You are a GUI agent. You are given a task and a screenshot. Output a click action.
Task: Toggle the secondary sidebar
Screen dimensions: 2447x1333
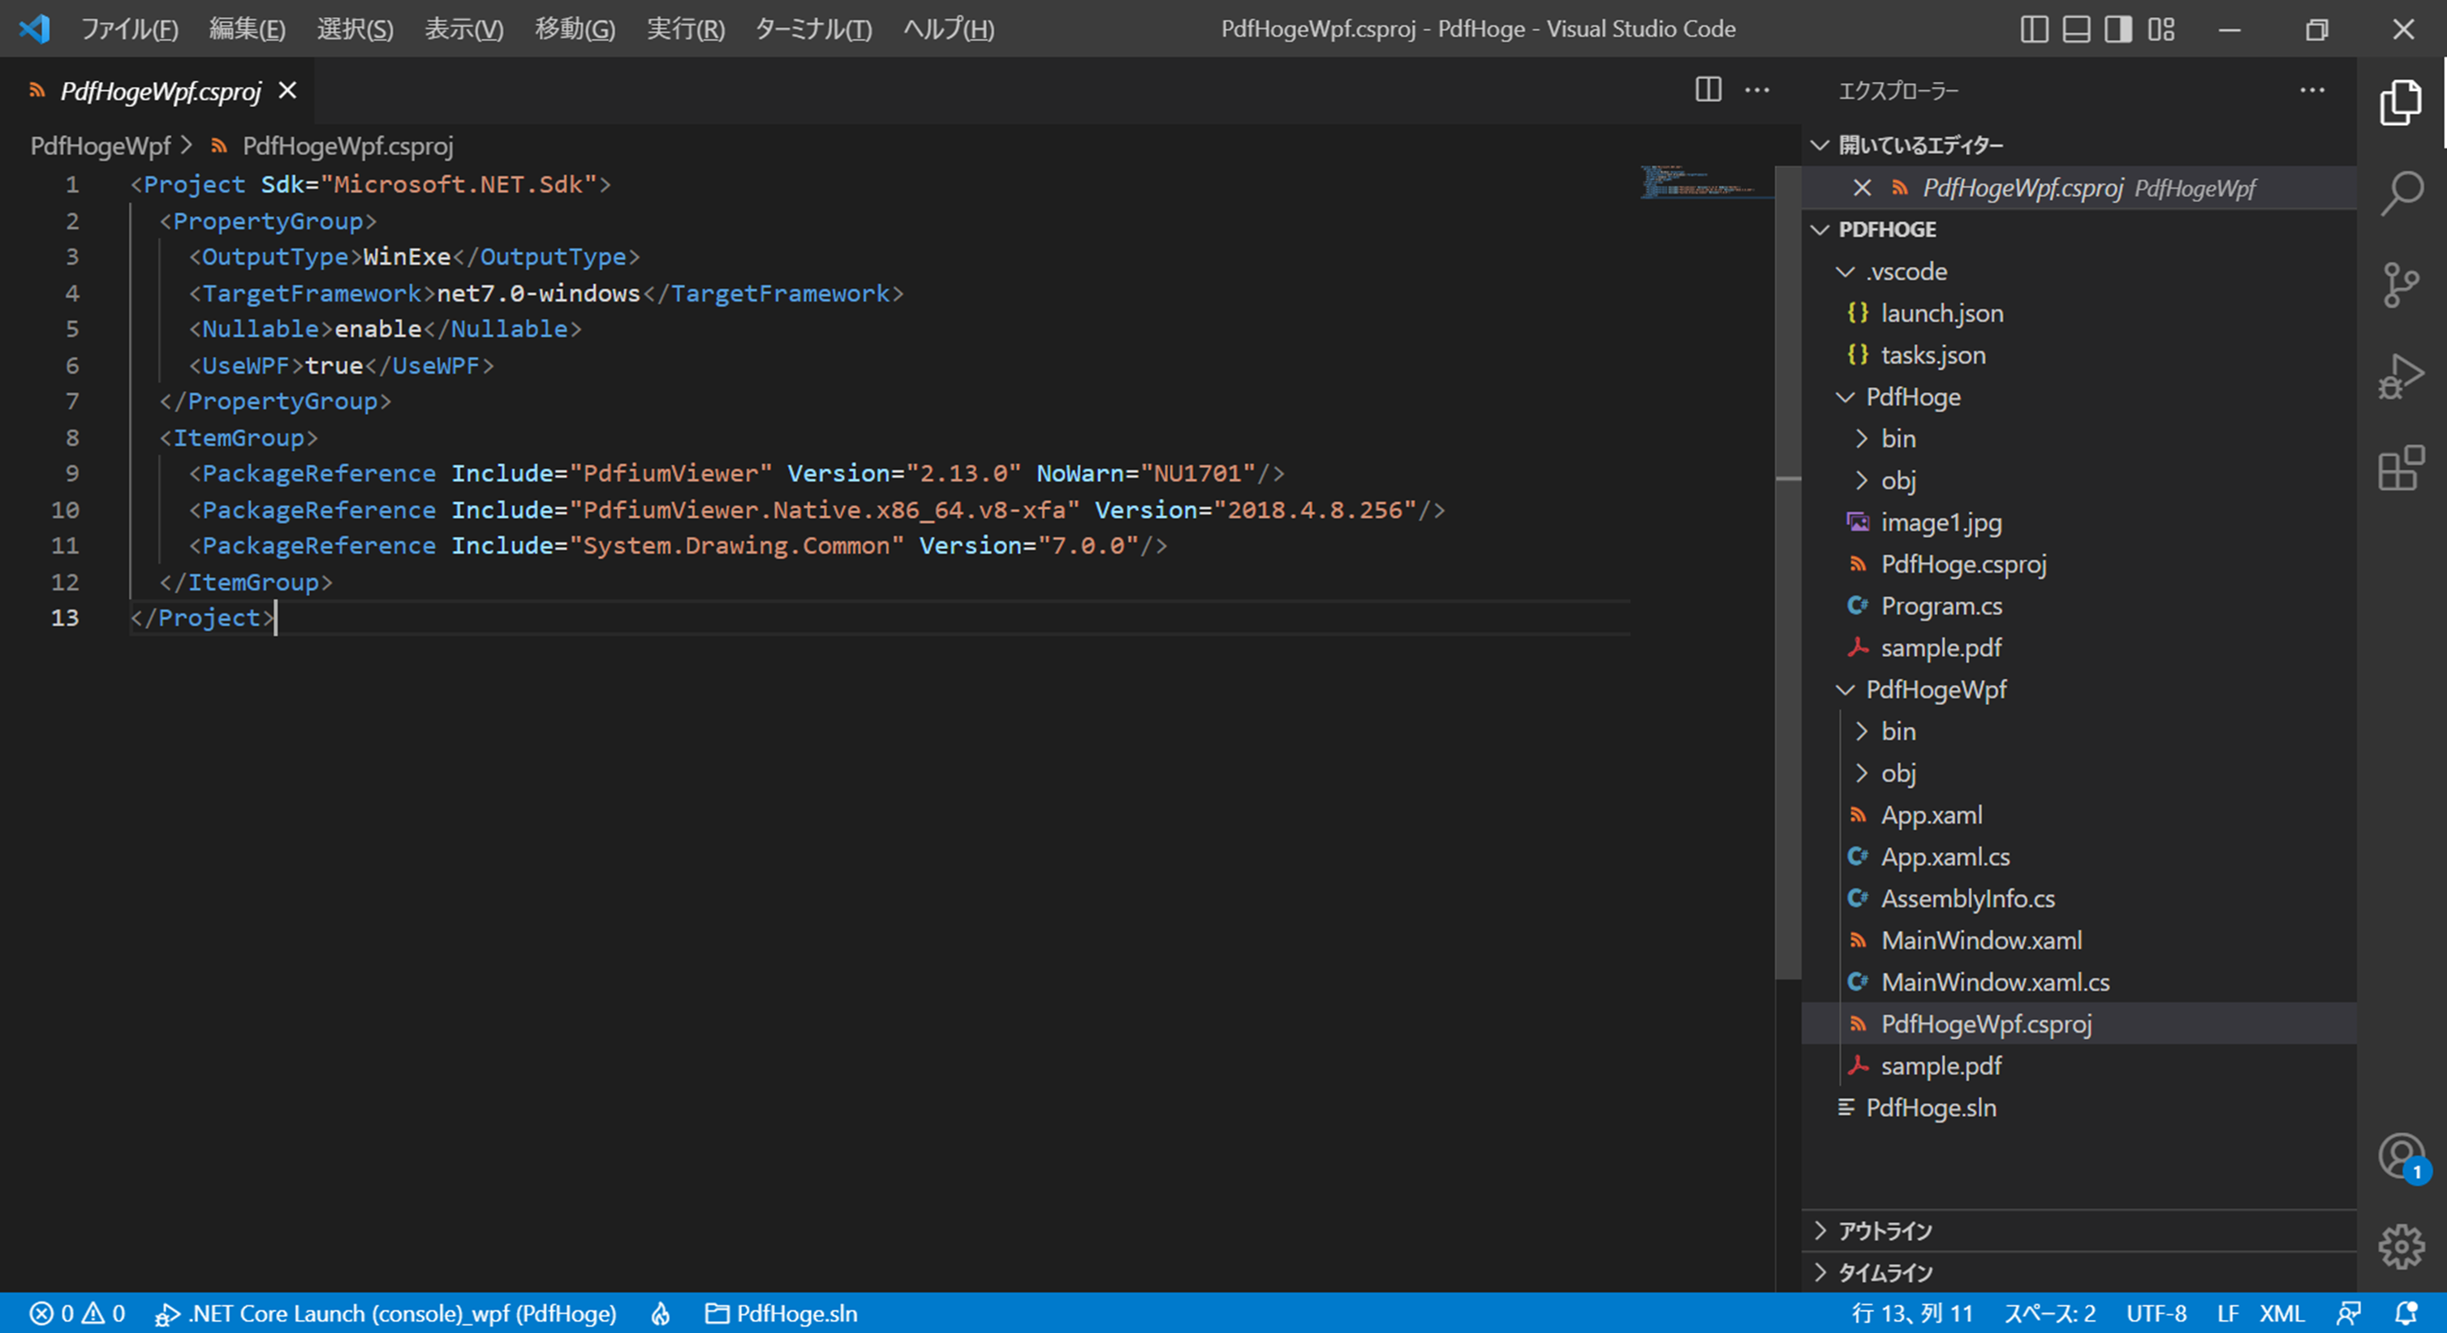[x=2117, y=29]
